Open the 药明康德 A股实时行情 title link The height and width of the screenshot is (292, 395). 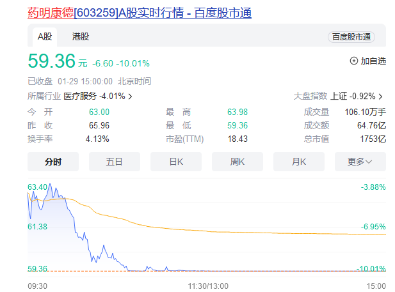pyautogui.click(x=140, y=13)
